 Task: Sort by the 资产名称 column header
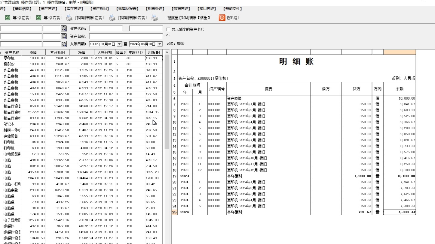point(12,52)
